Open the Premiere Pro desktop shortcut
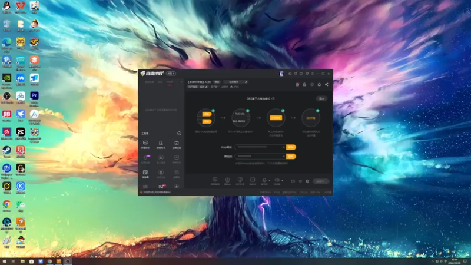Screen dimensions: 471x265 click(x=34, y=99)
